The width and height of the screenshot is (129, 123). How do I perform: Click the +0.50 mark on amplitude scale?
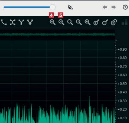(122, 84)
